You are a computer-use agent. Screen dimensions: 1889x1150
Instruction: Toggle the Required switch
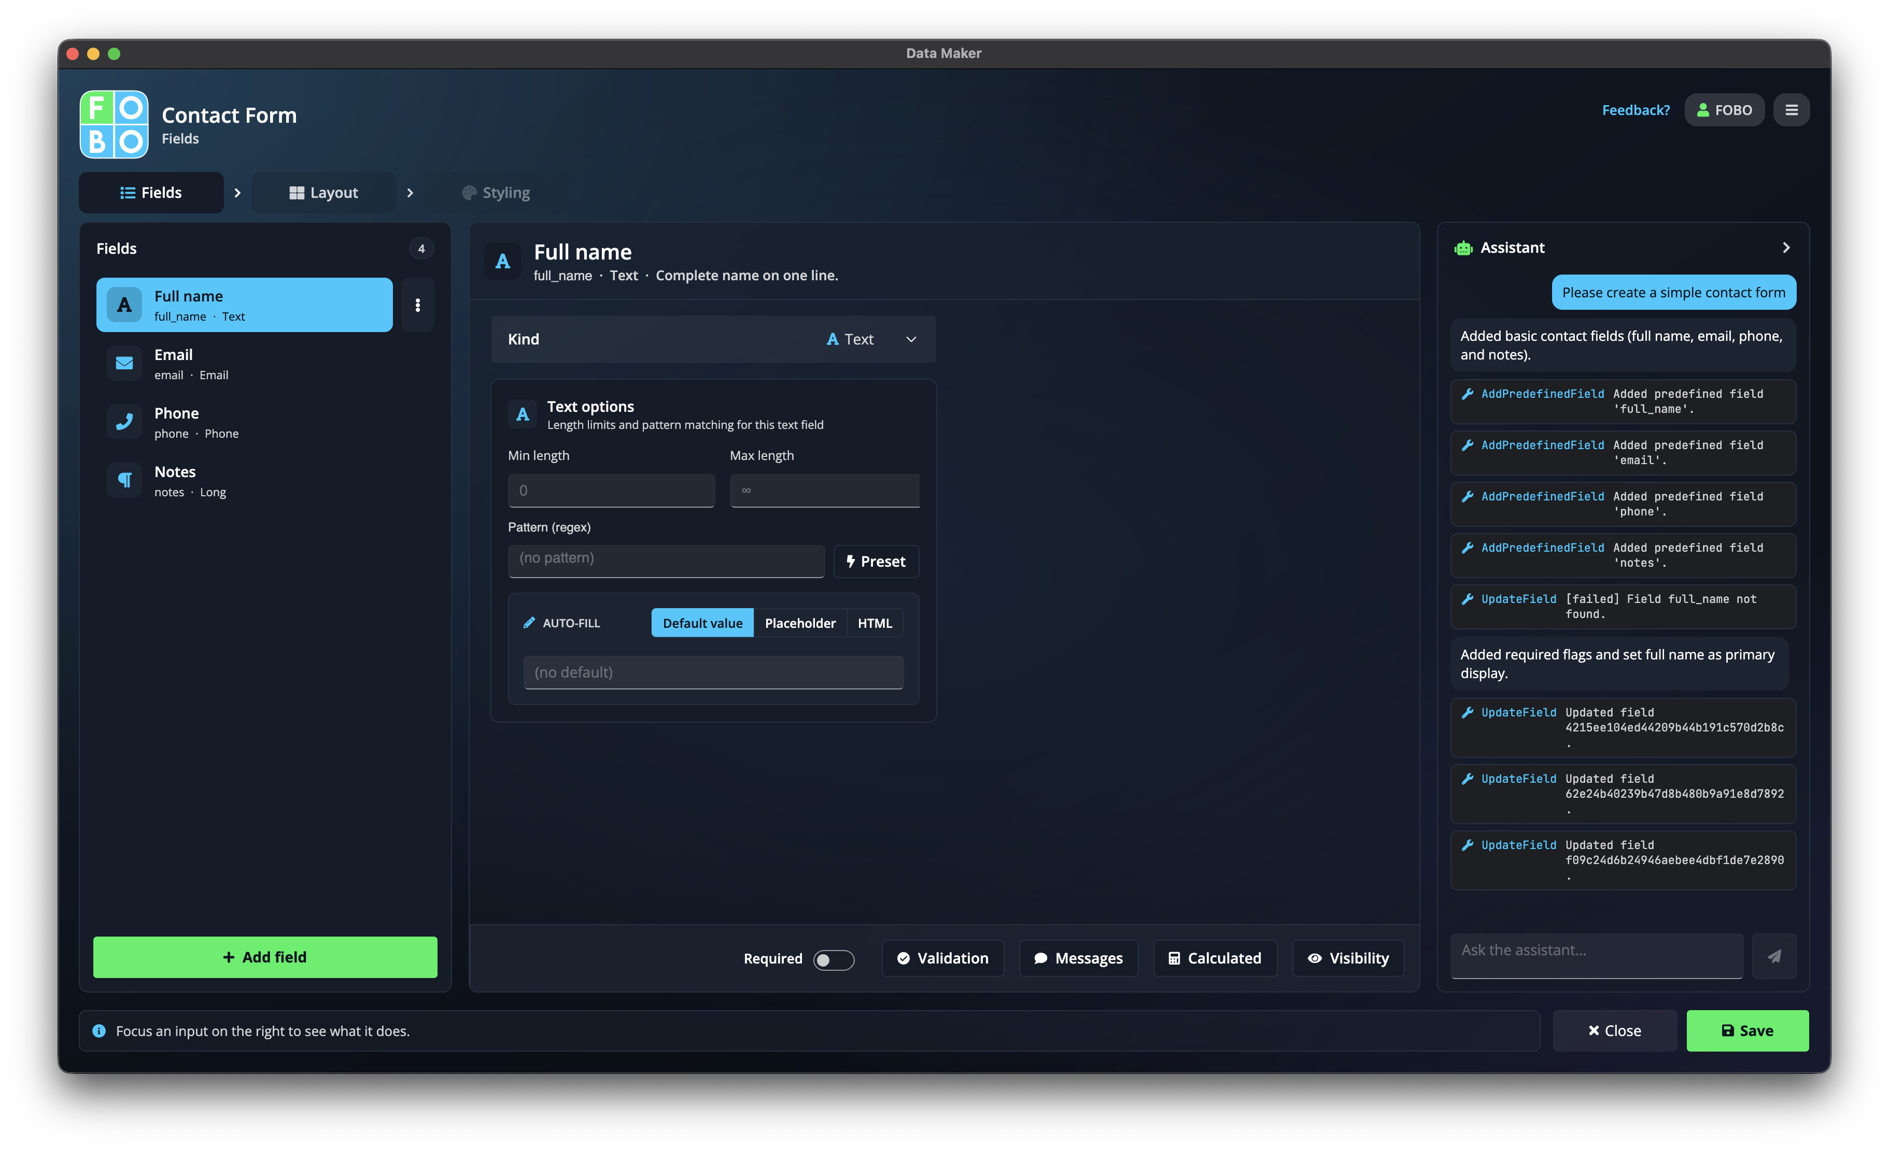tap(834, 959)
